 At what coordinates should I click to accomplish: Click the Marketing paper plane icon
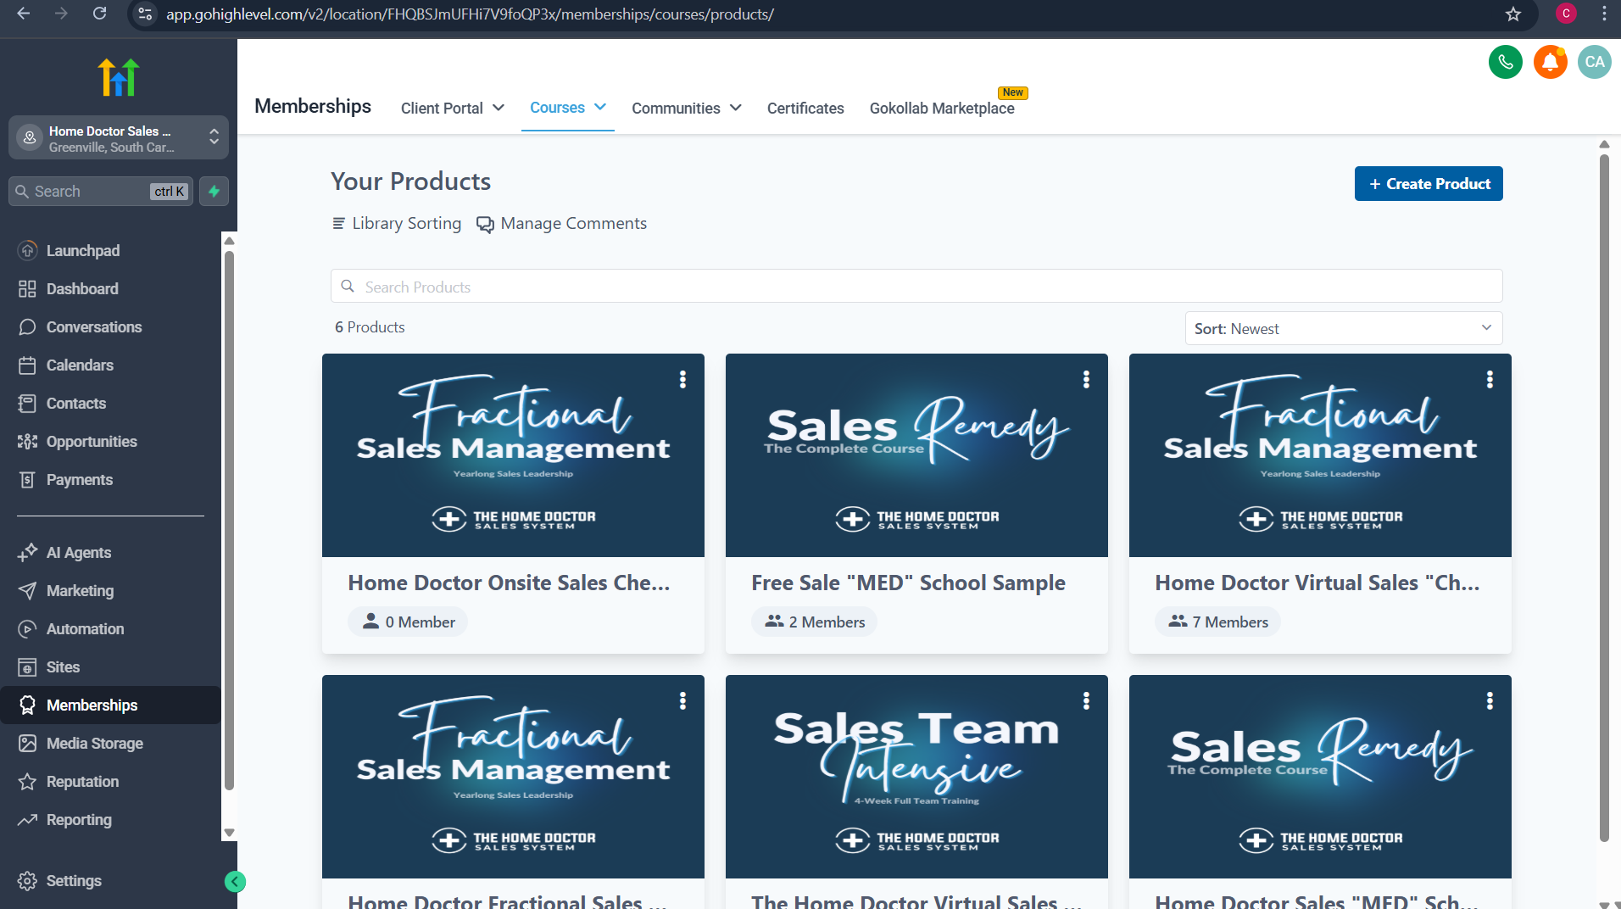28,591
